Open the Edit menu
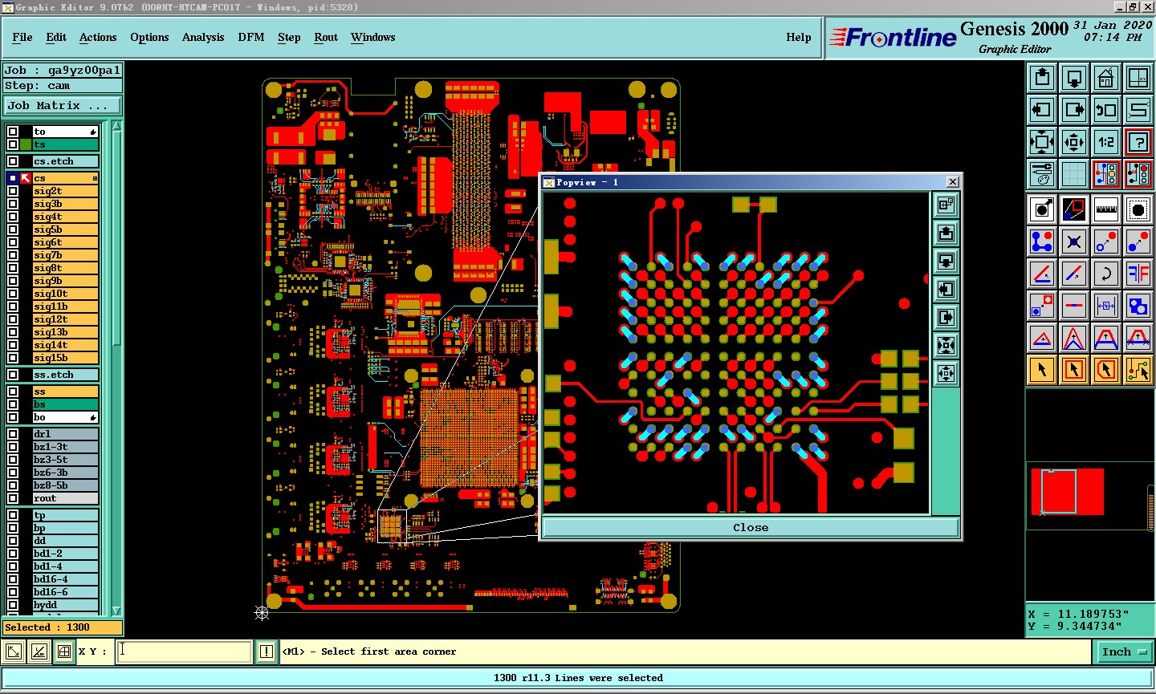 coord(56,37)
